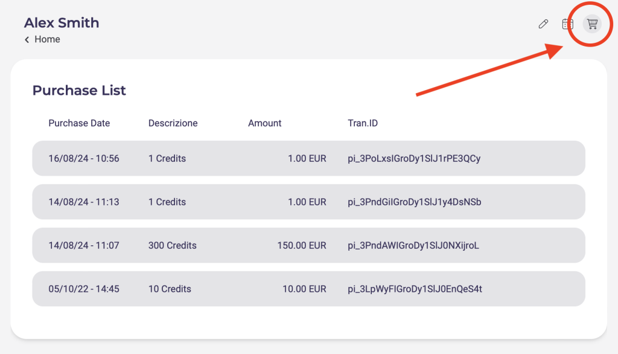Open the calendar icon in header
Image resolution: width=618 pixels, height=354 pixels.
(x=567, y=24)
